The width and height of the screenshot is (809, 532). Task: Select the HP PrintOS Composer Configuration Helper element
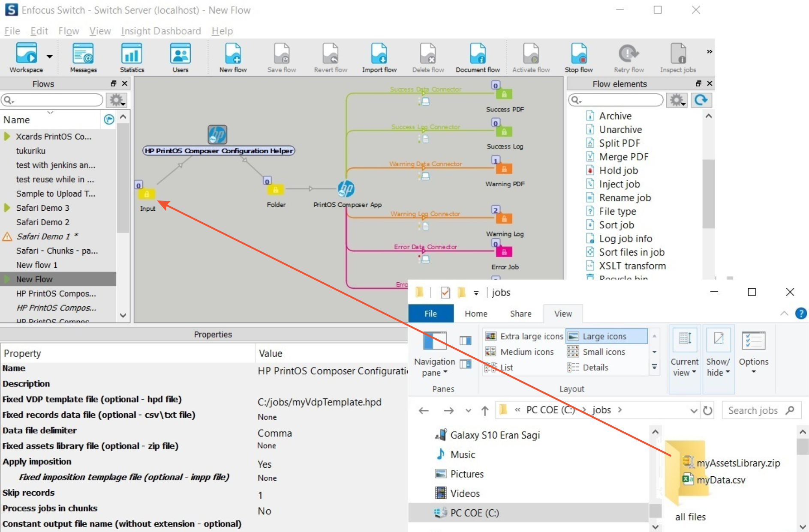(217, 134)
